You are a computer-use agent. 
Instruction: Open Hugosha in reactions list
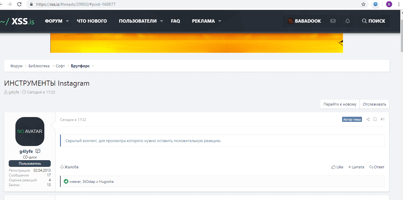pyautogui.click(x=106, y=182)
